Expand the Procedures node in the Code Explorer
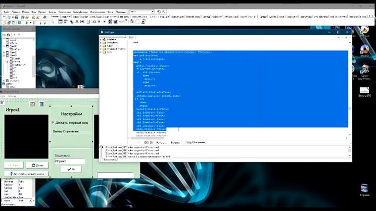This screenshot has height=211, width=376. (x=101, y=43)
